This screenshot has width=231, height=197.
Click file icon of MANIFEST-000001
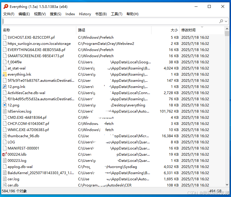[5, 148]
